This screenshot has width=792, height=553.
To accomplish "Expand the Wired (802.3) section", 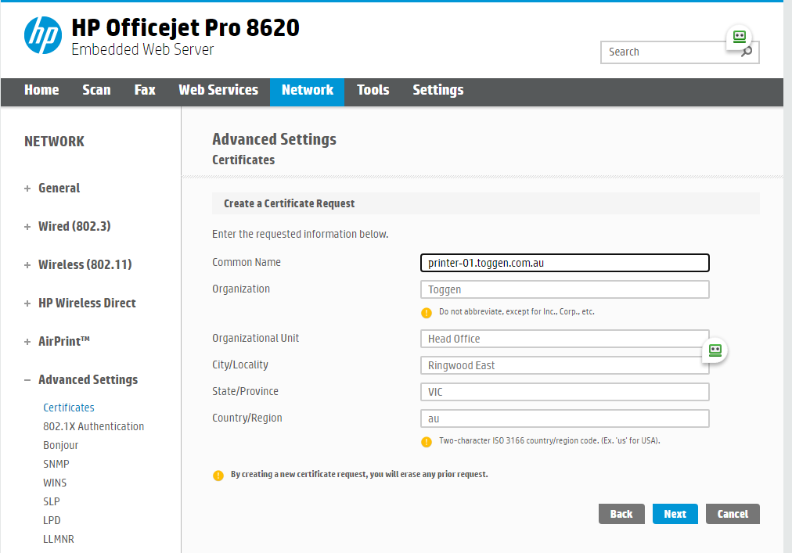I will click(x=27, y=227).
